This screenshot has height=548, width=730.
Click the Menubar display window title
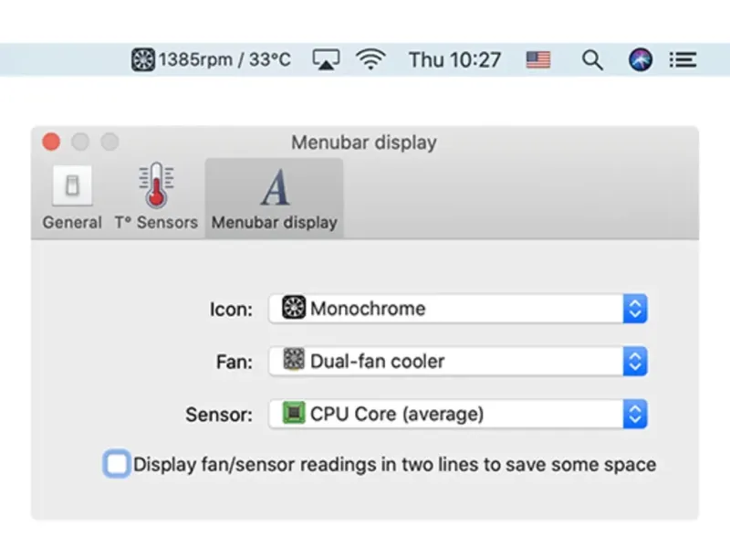(364, 142)
